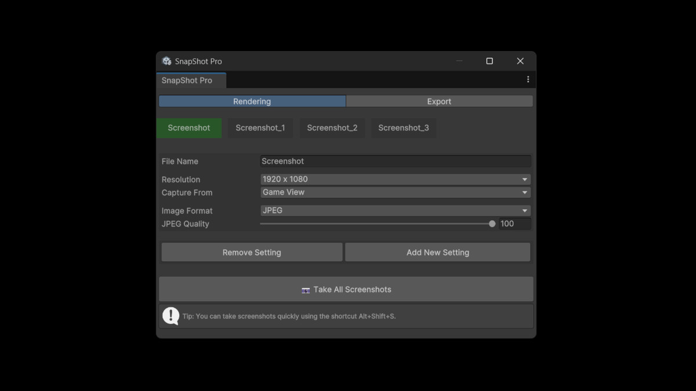The height and width of the screenshot is (391, 696).
Task: Switch to the Rendering tab
Action: 252,101
